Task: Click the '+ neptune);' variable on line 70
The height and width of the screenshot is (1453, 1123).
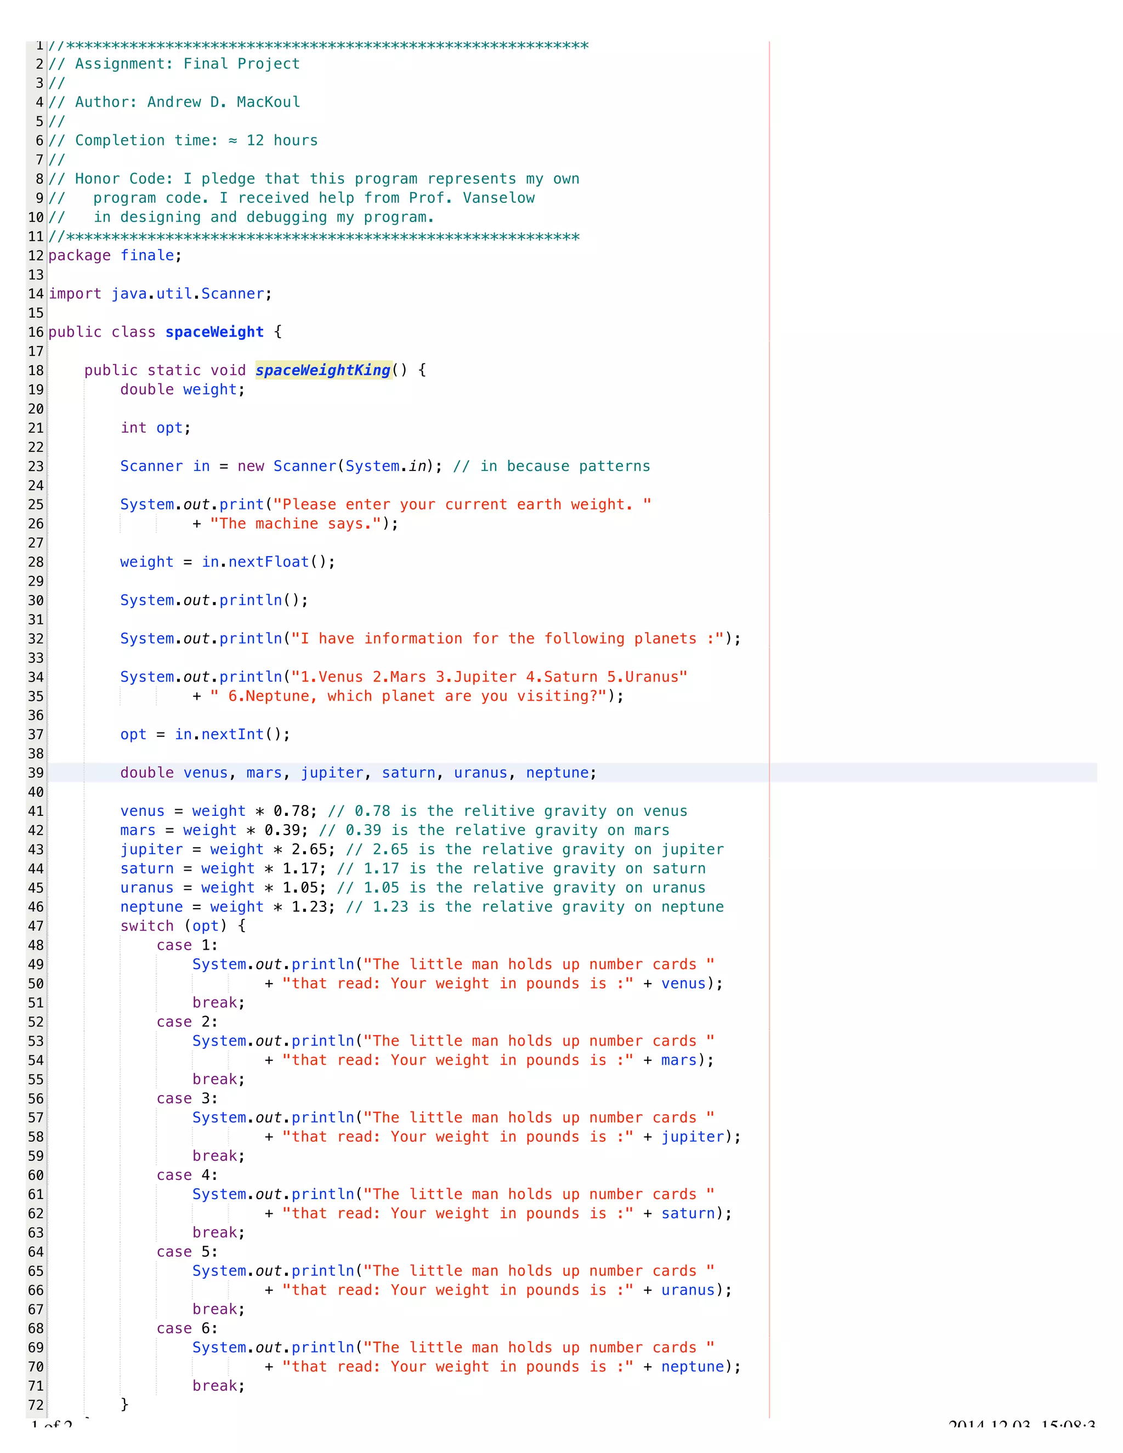Action: pos(693,1367)
